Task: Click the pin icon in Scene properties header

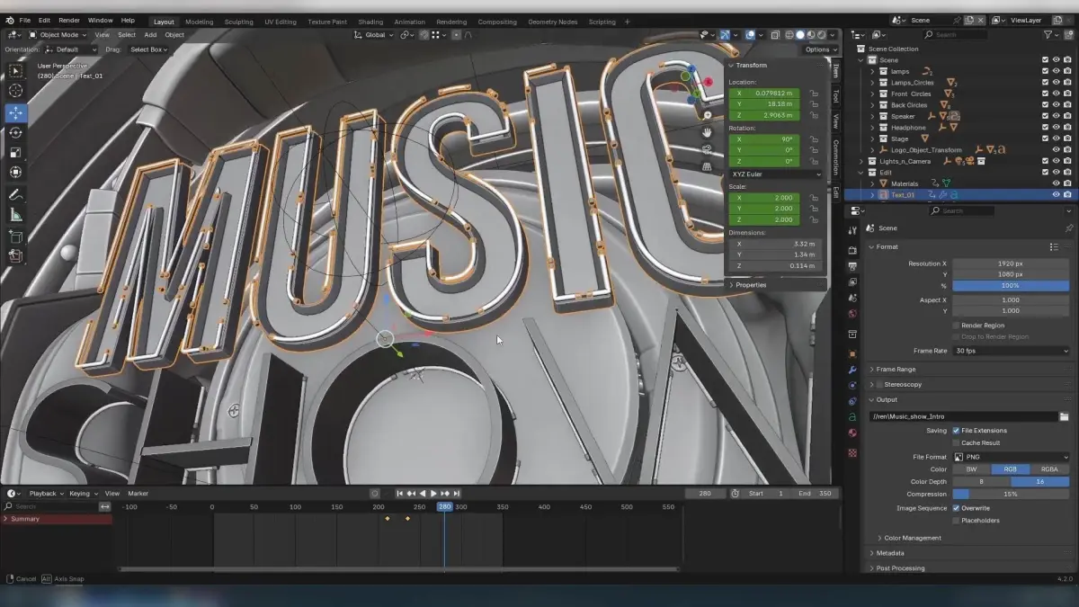Action: (x=1069, y=228)
